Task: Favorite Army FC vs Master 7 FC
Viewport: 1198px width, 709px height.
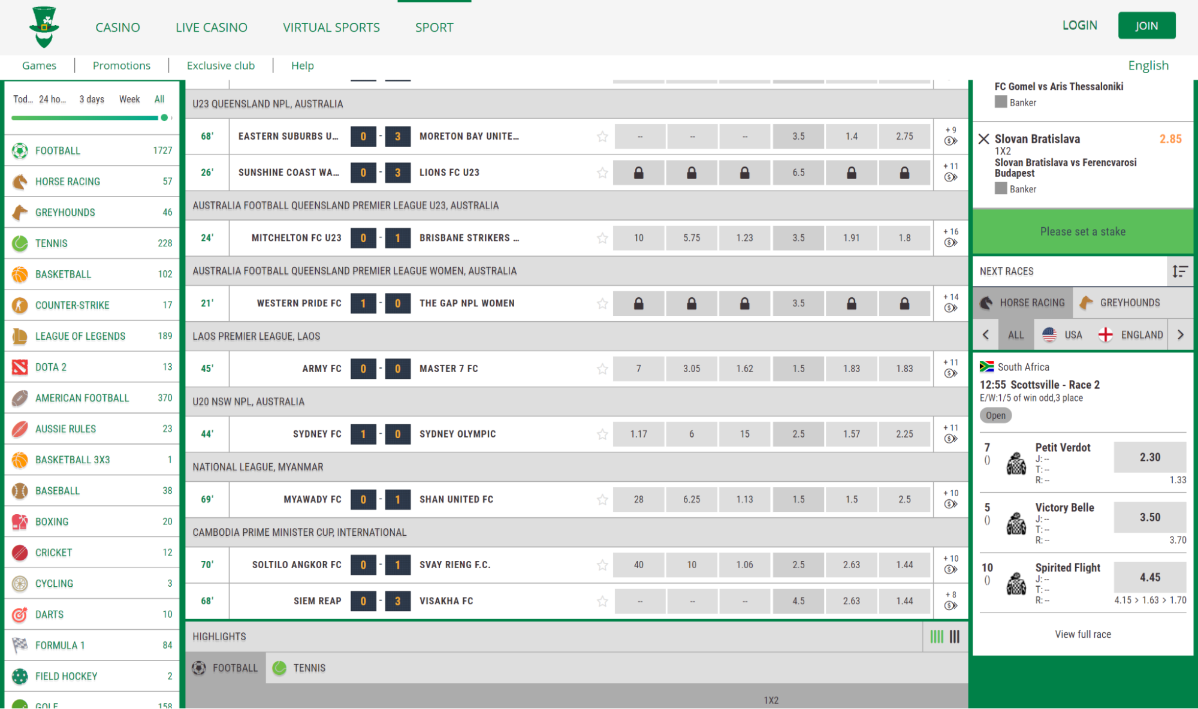Action: [602, 369]
